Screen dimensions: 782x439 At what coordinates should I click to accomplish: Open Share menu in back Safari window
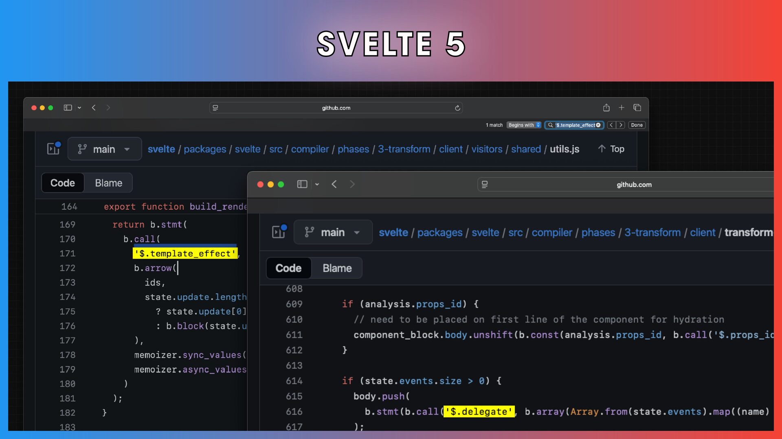point(606,107)
